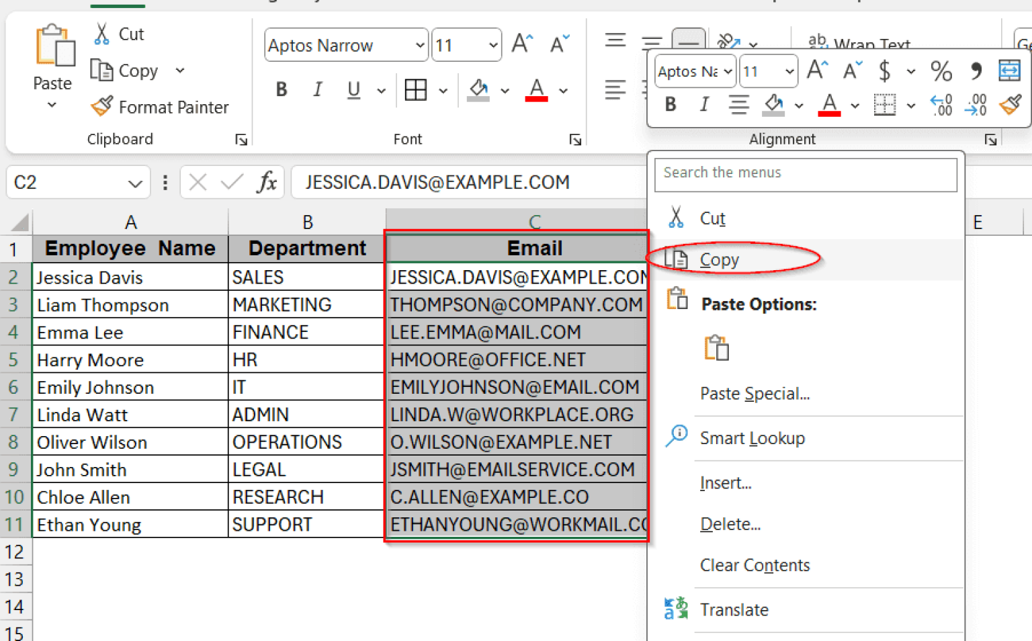Toggle Bold formatting in the Font group
Screen dimensions: 1032x641
click(x=281, y=89)
